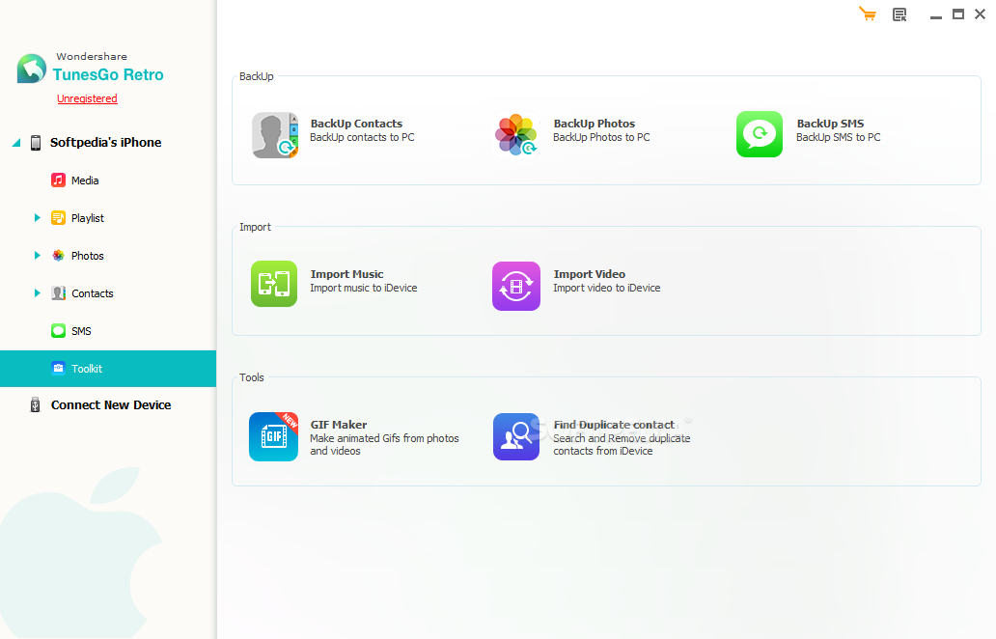This screenshot has height=639, width=996.
Task: Click 'BackUp SMS to PC' text
Action: 839,137
